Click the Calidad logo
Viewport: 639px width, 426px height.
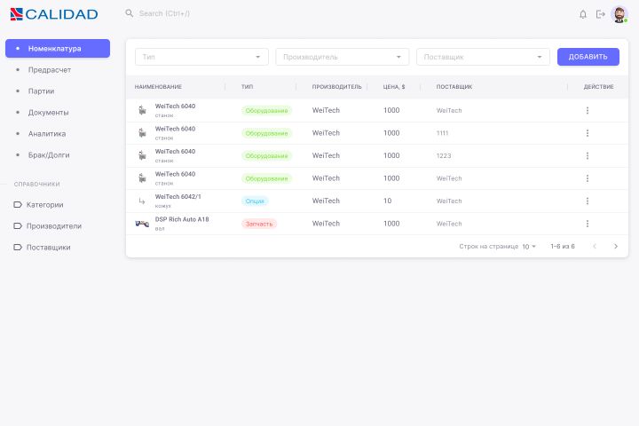point(54,14)
